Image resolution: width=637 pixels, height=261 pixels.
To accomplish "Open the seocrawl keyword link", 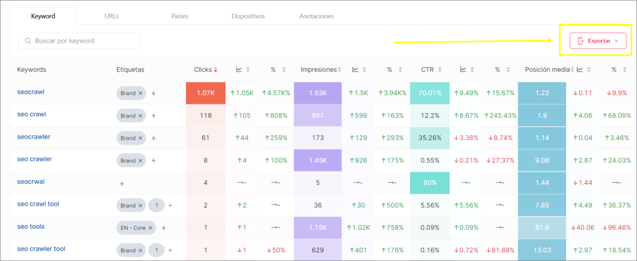I will tap(30, 92).
